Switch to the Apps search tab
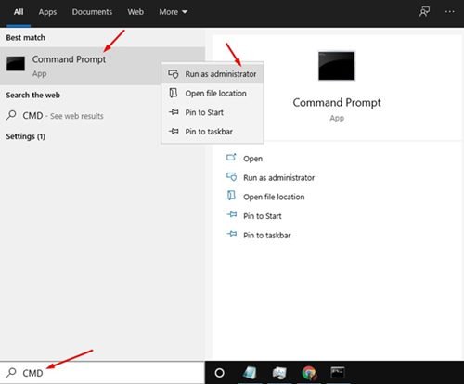Screen dimensions: 464x384 47,12
